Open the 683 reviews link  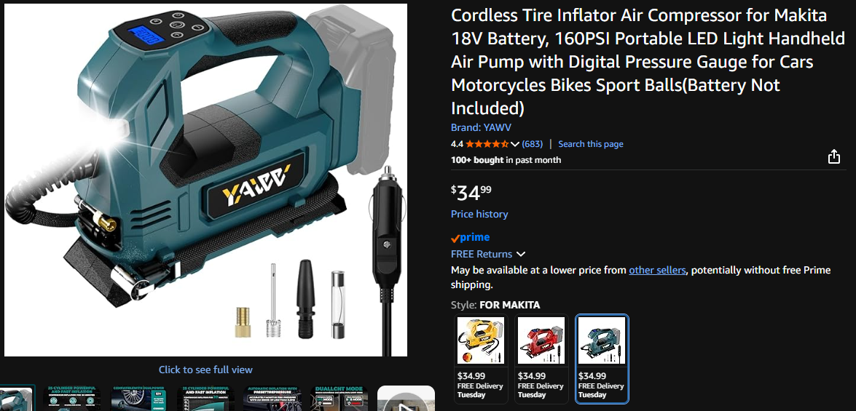[533, 145]
